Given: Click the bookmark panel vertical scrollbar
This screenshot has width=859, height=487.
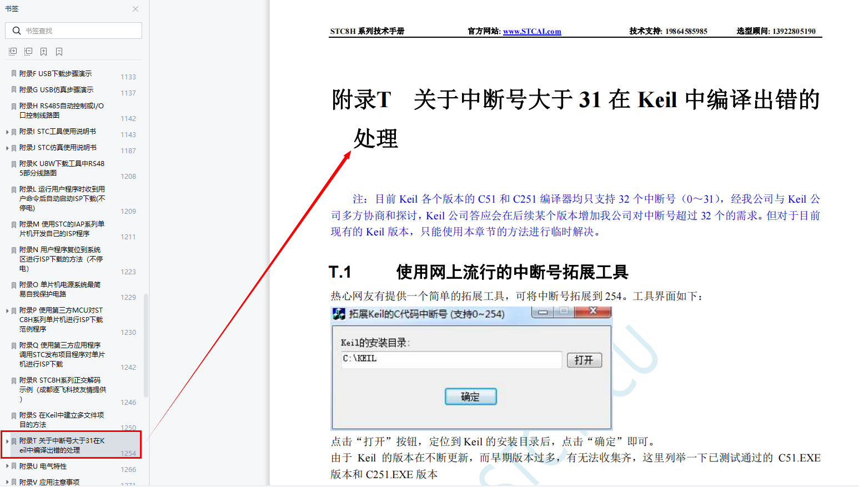Looking at the screenshot, I should (x=146, y=345).
